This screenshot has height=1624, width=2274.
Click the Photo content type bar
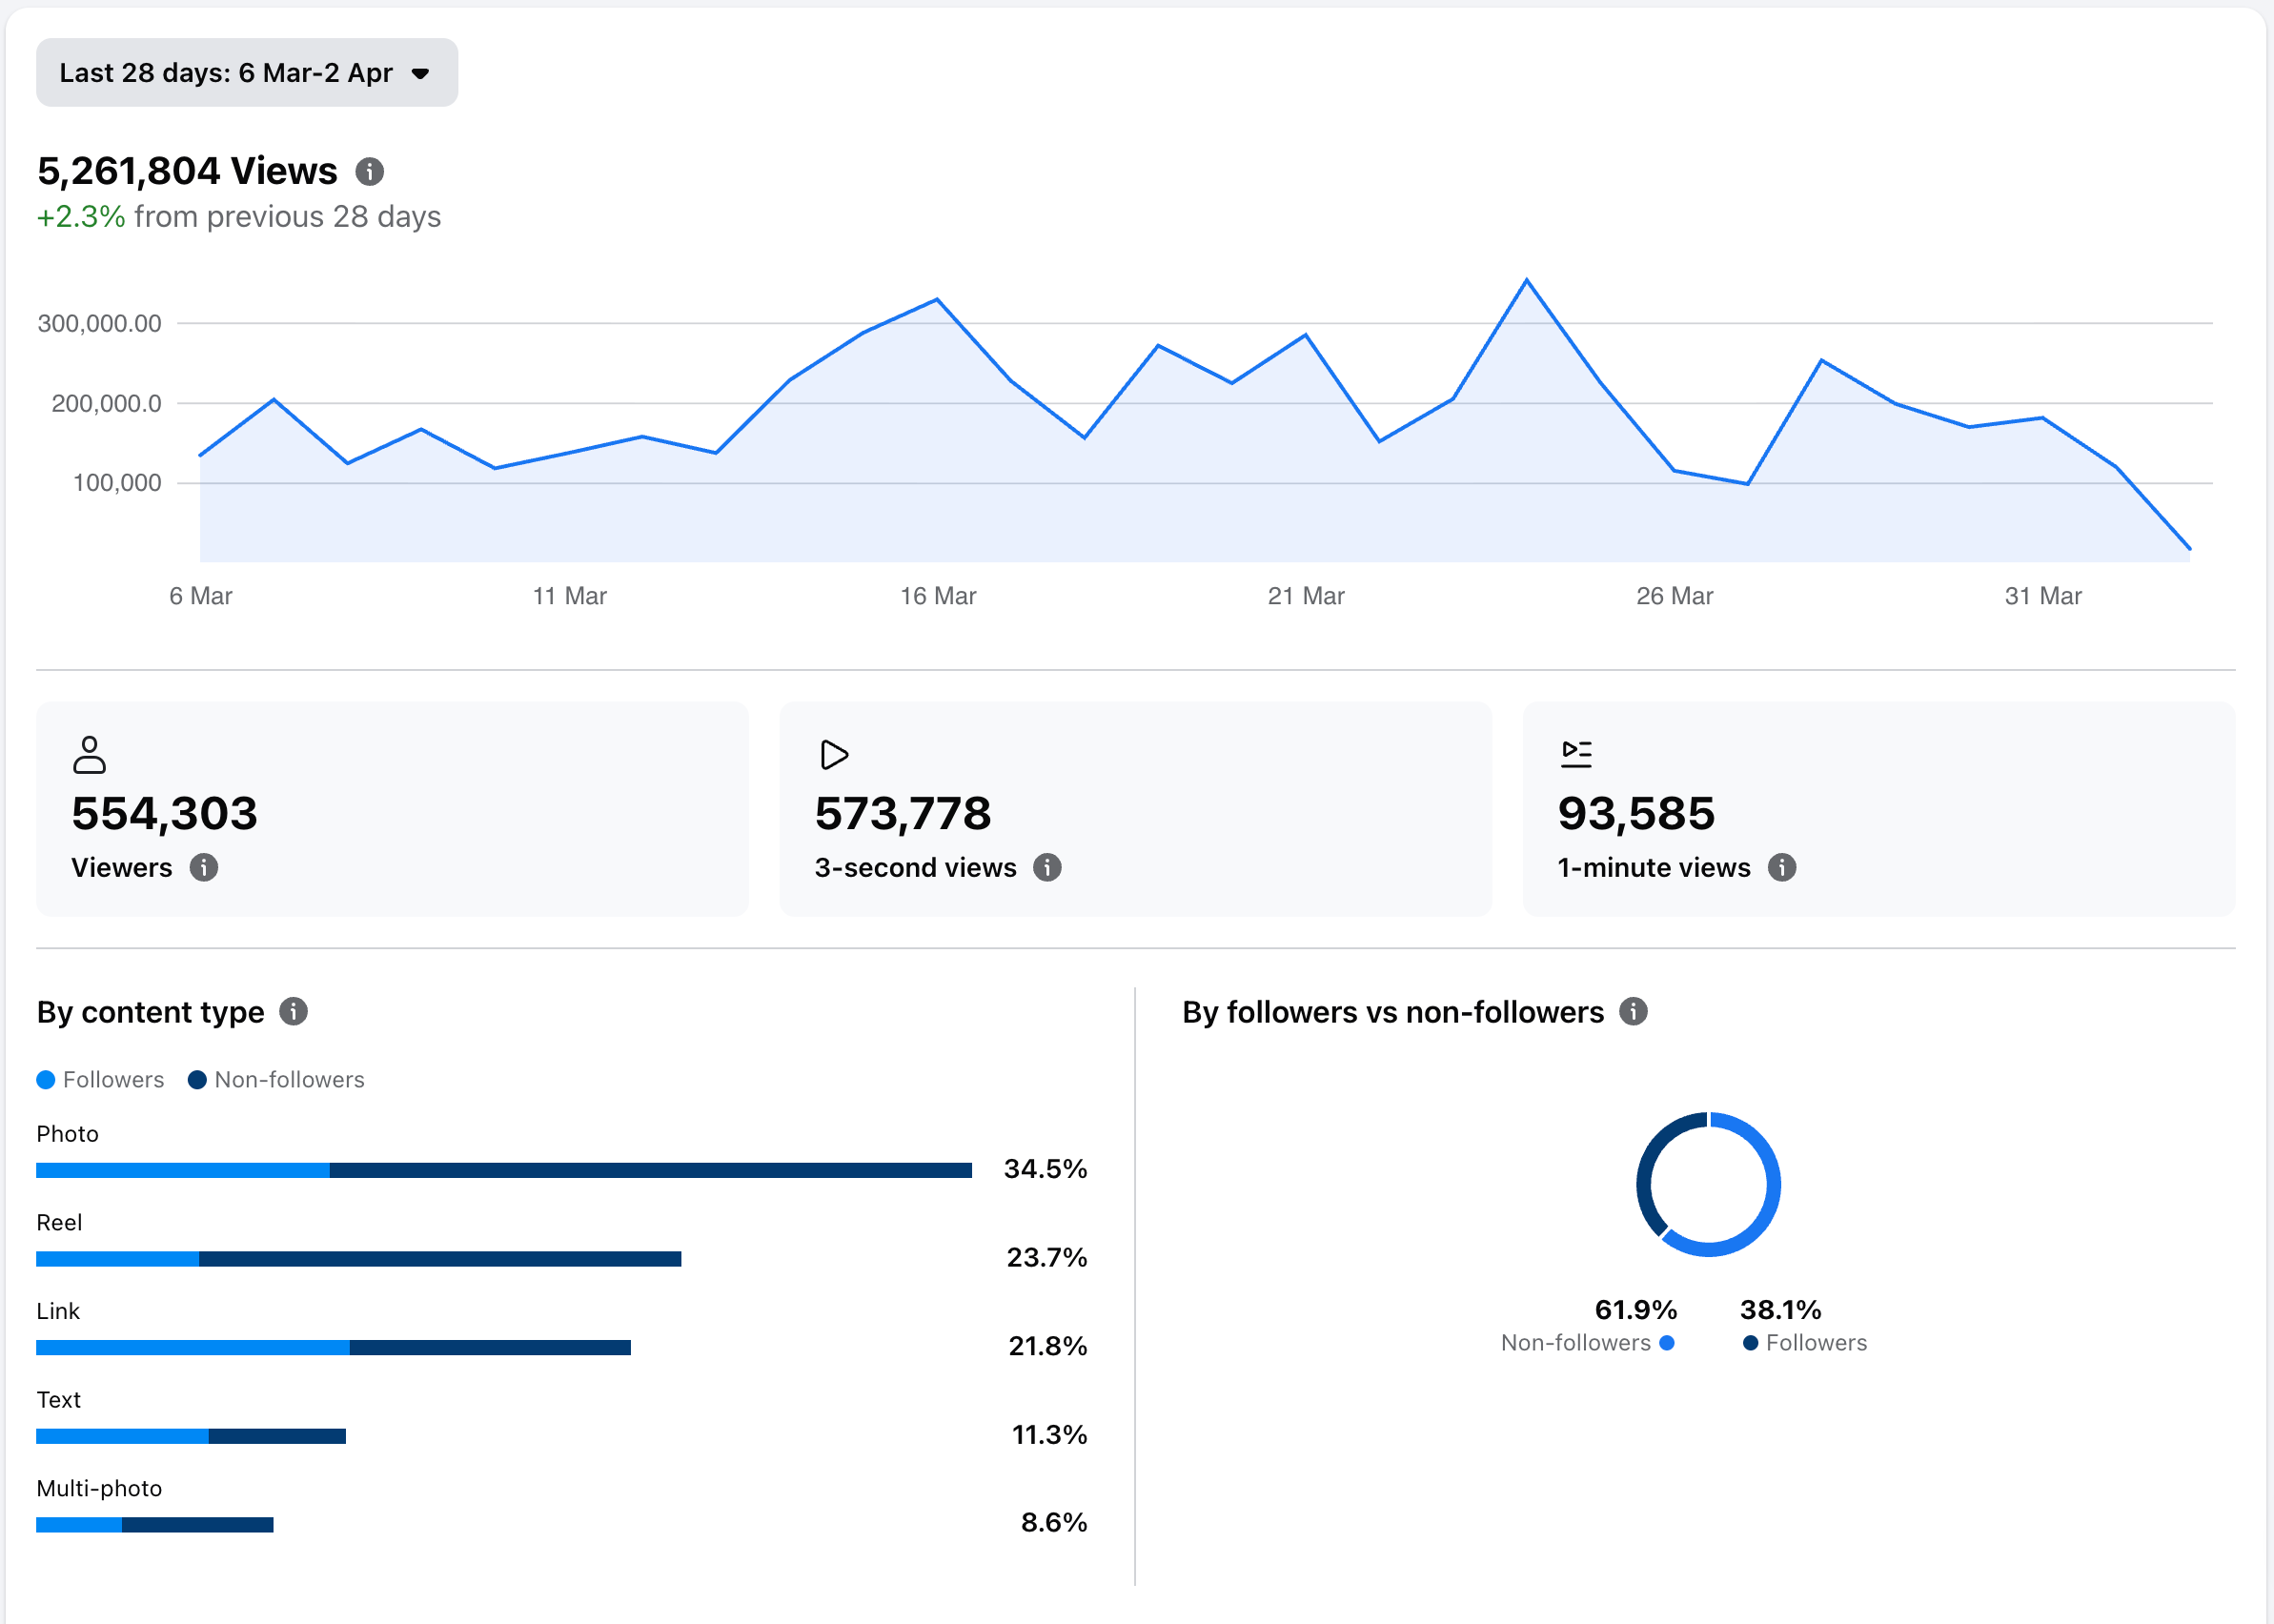503,1170
